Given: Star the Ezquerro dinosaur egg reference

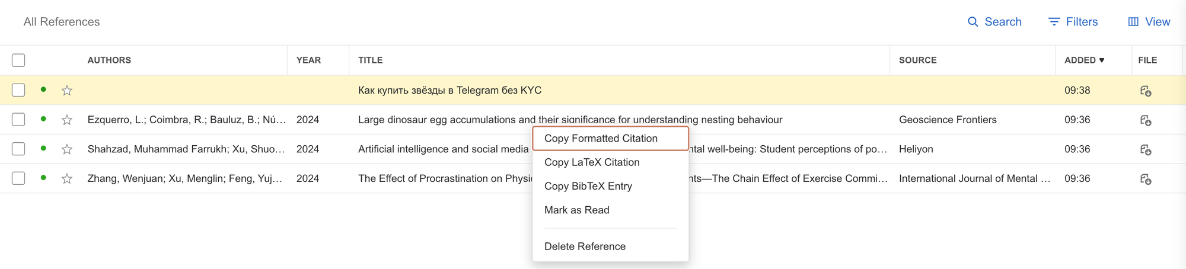Looking at the screenshot, I should coord(67,120).
